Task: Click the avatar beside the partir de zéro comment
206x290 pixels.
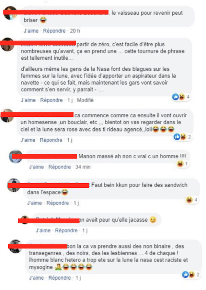Action: pyautogui.click(x=8, y=45)
